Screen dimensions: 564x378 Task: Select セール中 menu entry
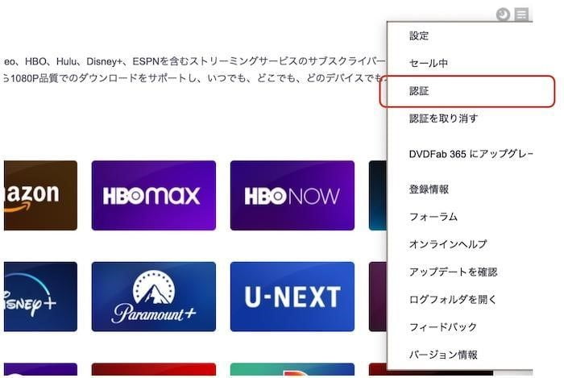[x=428, y=64]
